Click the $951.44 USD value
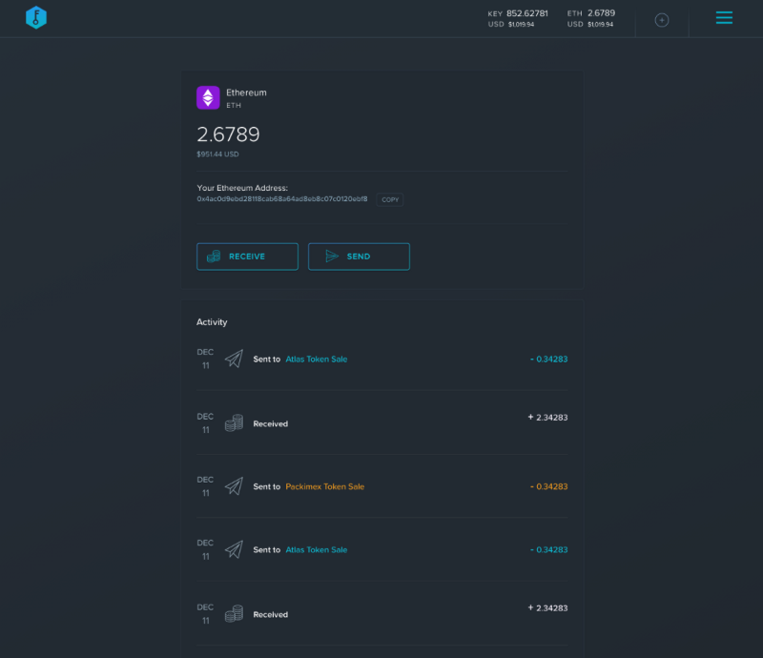Image resolution: width=763 pixels, height=658 pixels. click(217, 154)
